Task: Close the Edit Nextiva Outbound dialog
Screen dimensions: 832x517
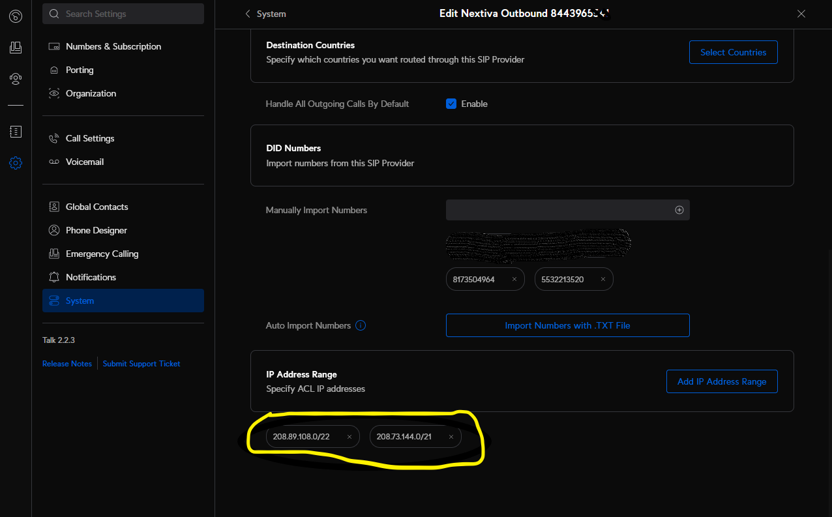Action: 801,14
